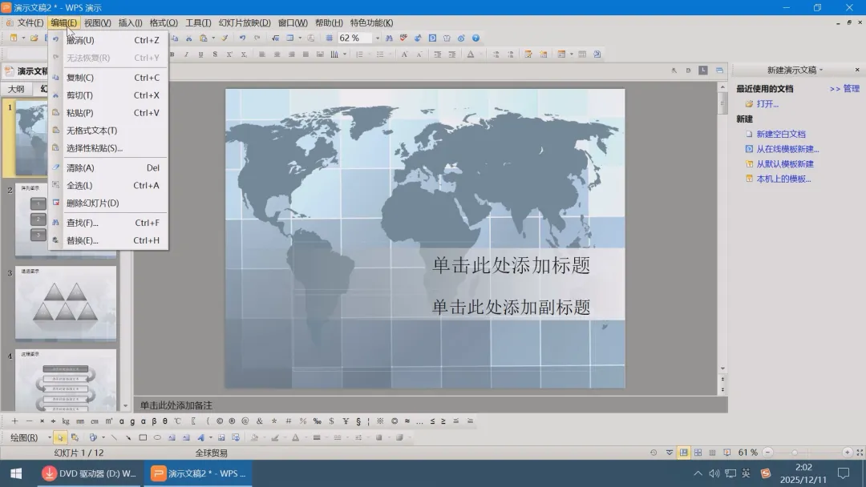Open the zoom percentage dropdown arrow
Image resolution: width=866 pixels, height=487 pixels.
378,38
